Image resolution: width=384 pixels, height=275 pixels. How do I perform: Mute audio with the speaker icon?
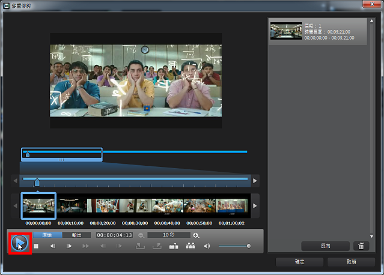[x=207, y=246]
